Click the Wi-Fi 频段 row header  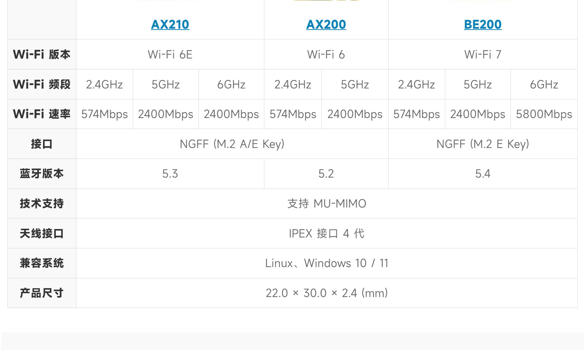point(42,84)
